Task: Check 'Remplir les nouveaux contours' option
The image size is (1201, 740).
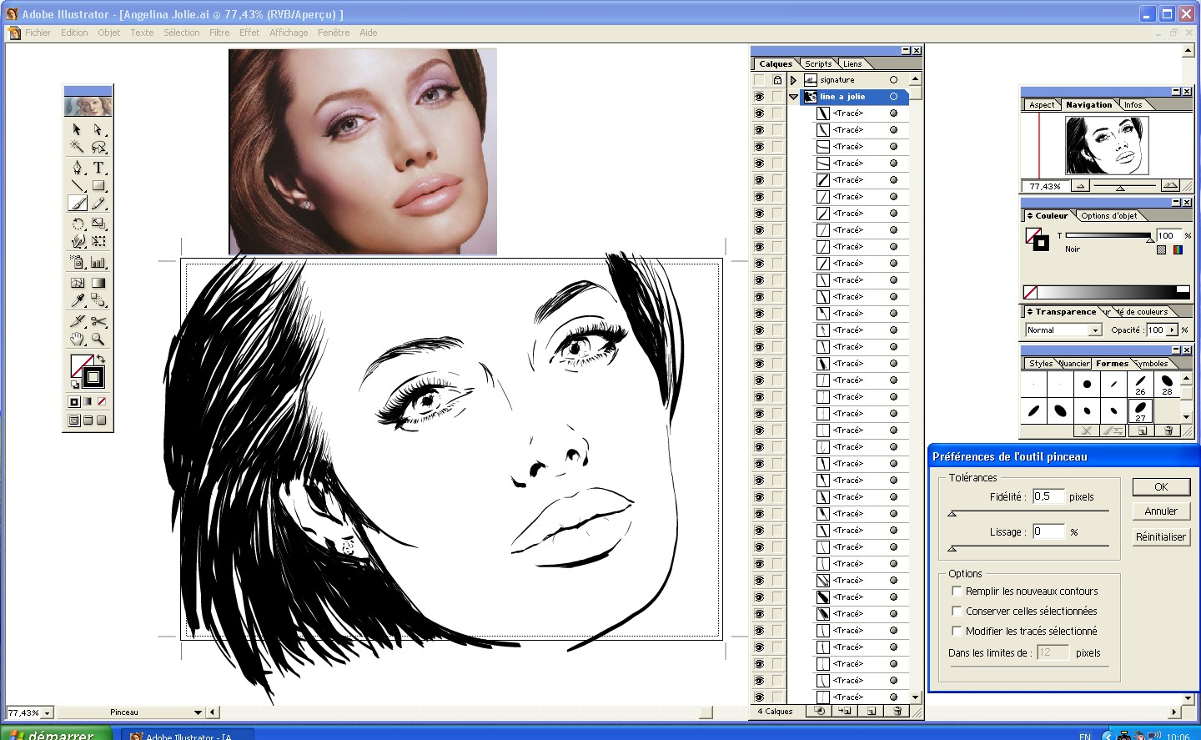Action: point(957,591)
